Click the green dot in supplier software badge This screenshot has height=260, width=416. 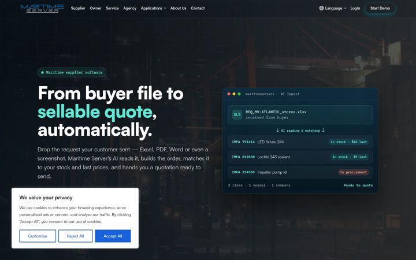point(42,72)
